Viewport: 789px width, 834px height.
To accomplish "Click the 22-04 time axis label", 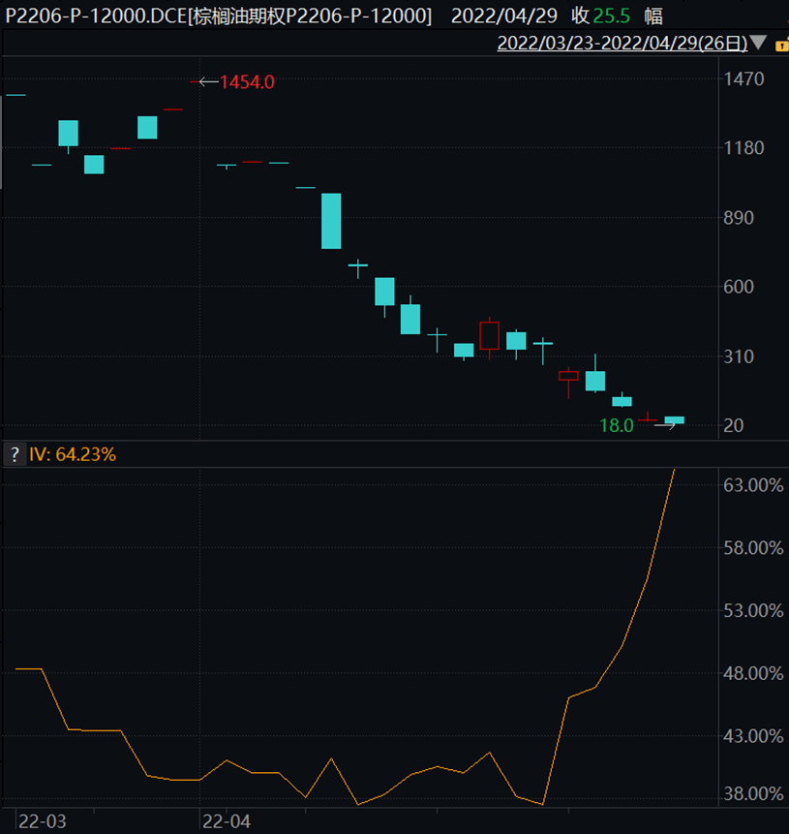I will click(227, 821).
